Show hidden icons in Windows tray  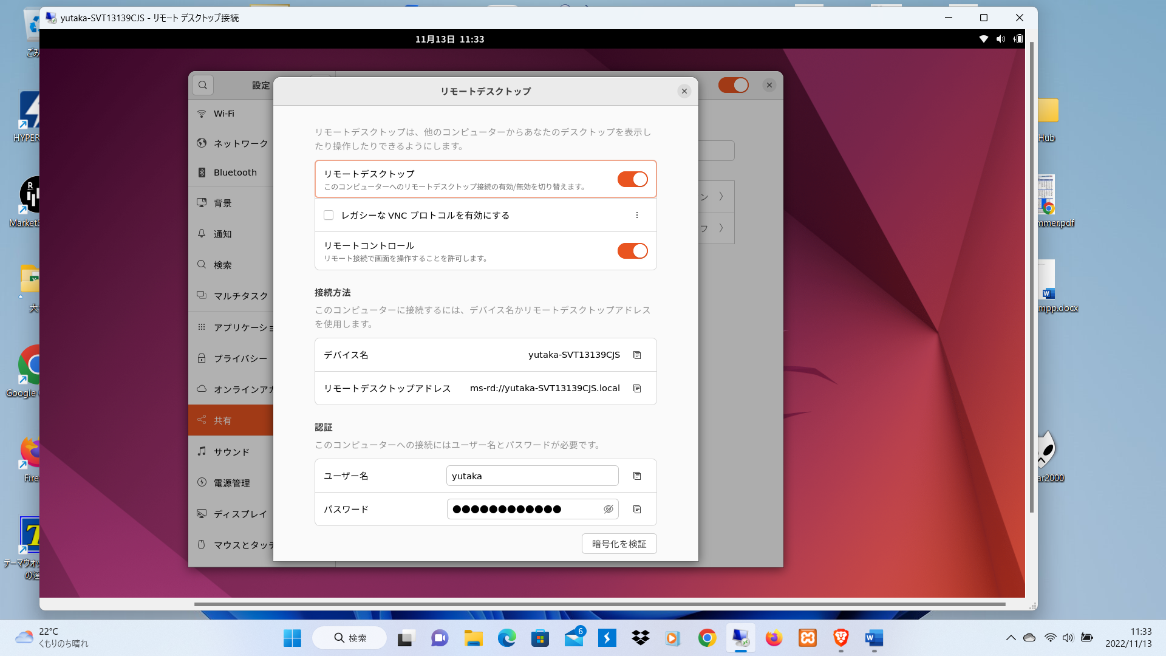[1011, 638]
